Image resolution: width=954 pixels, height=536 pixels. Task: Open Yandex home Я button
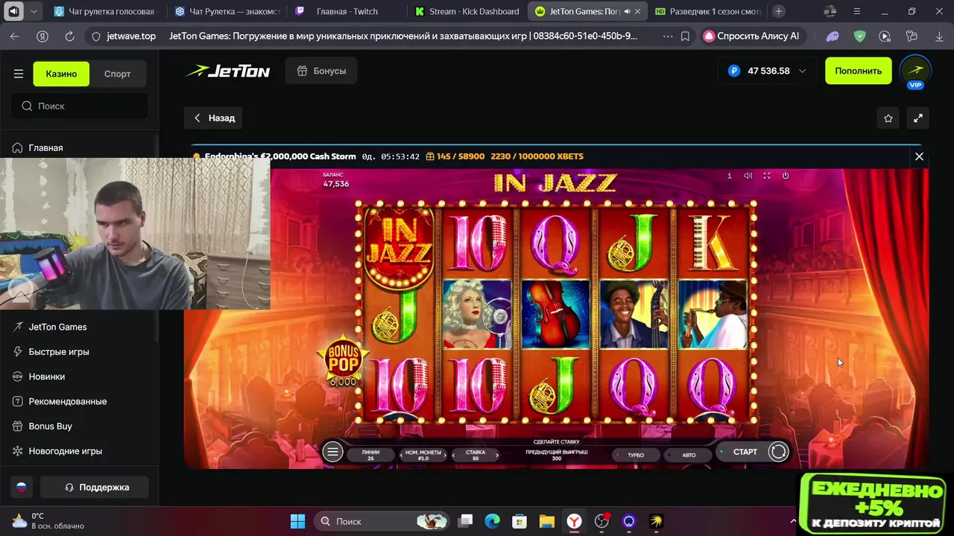(x=42, y=36)
